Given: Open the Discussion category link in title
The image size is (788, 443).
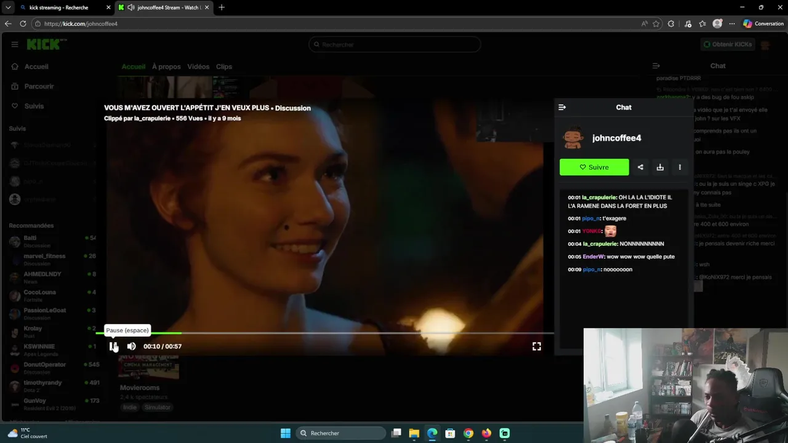Looking at the screenshot, I should tap(293, 108).
